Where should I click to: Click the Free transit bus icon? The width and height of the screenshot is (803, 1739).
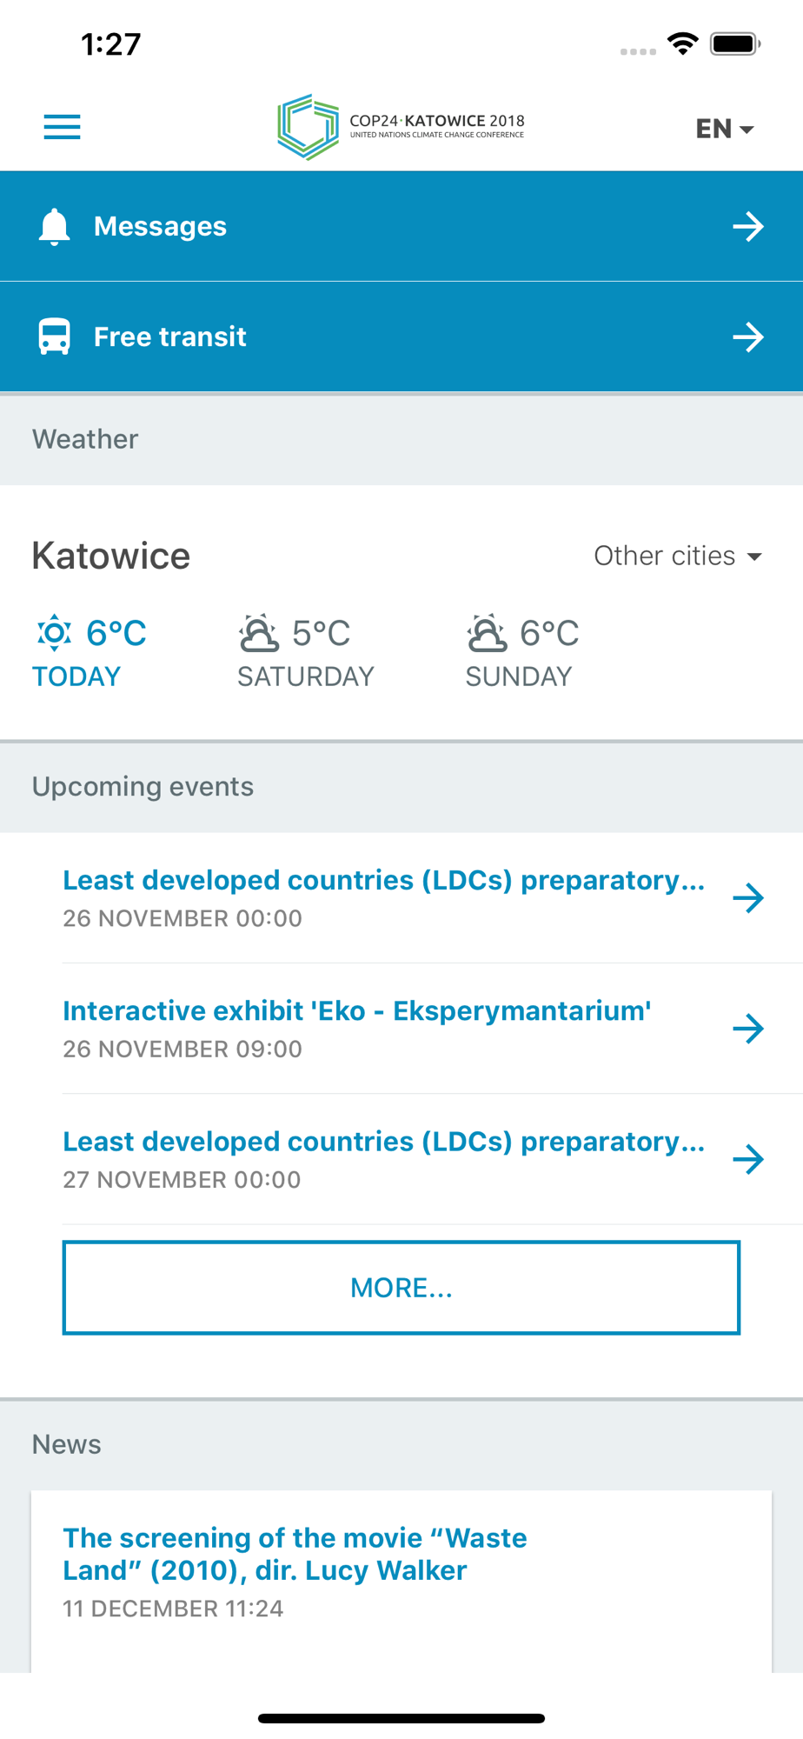click(x=54, y=337)
